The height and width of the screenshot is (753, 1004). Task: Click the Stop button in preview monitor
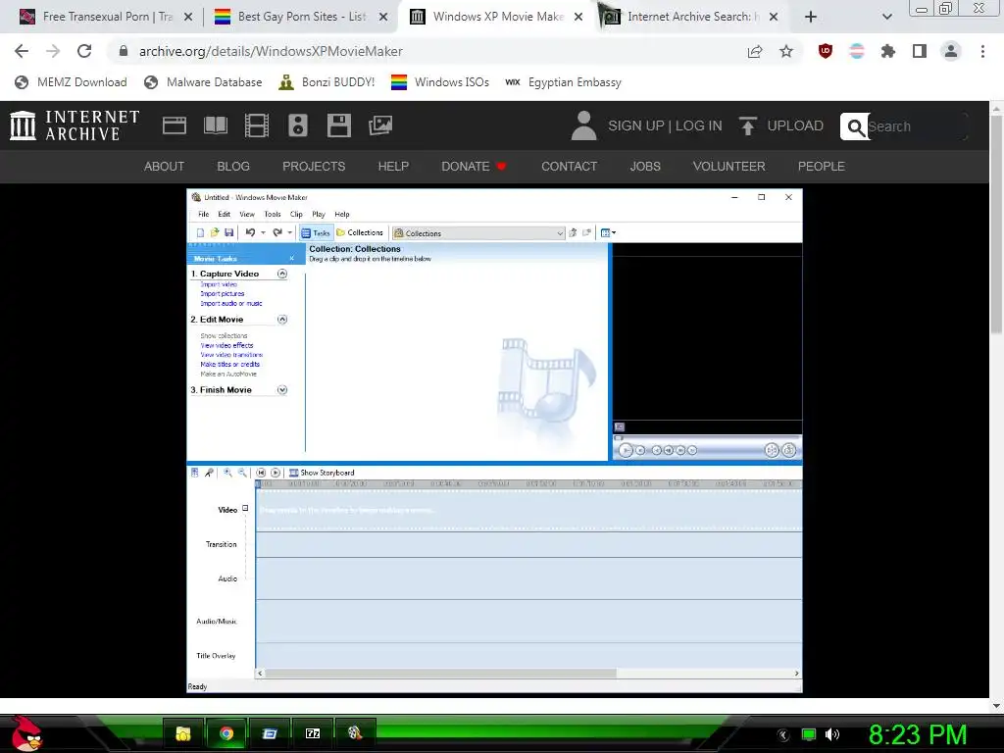[x=640, y=450]
